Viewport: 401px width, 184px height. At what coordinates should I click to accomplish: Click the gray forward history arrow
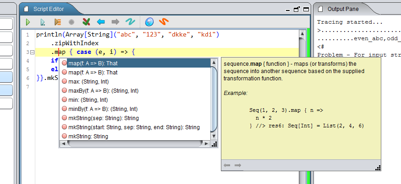pyautogui.click(x=115, y=22)
